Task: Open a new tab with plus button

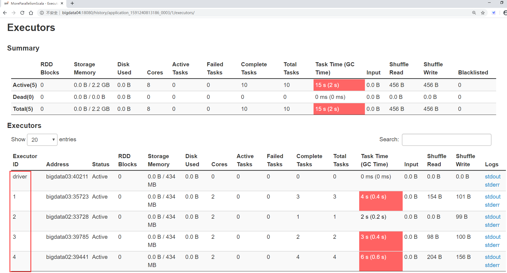Action: tap(72, 3)
